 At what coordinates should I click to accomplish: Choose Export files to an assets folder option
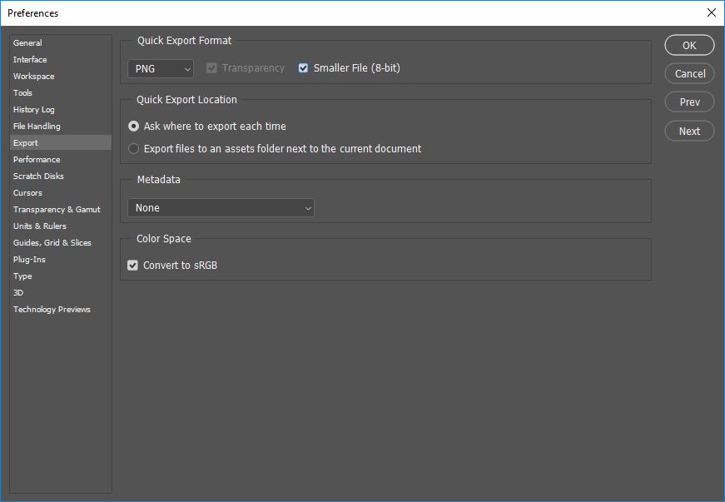point(134,149)
